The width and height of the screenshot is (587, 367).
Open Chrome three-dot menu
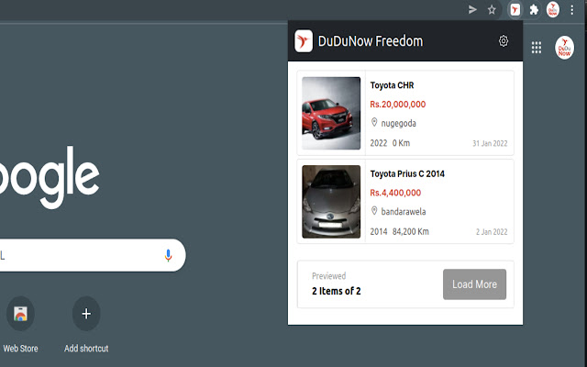coord(572,10)
